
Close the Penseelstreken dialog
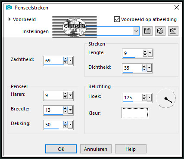click(x=177, y=7)
